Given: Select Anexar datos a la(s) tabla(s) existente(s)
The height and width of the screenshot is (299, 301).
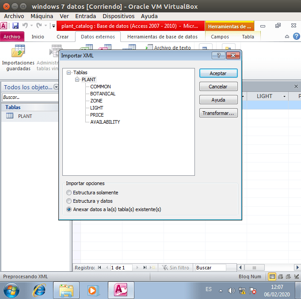Looking at the screenshot, I should click(69, 209).
